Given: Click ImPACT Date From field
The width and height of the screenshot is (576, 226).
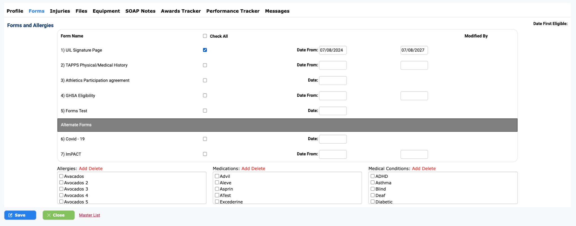Looking at the screenshot, I should (x=333, y=154).
